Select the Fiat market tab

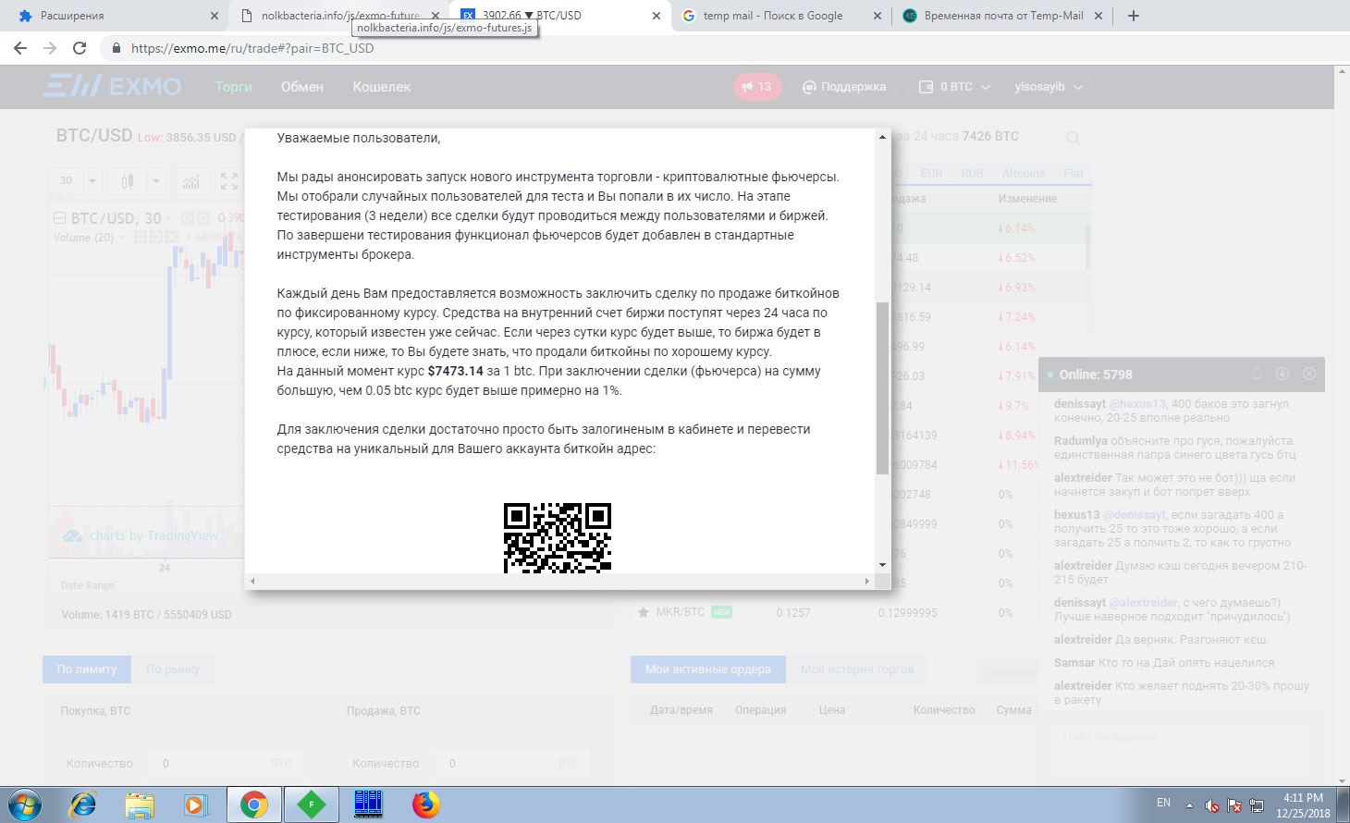[1074, 174]
